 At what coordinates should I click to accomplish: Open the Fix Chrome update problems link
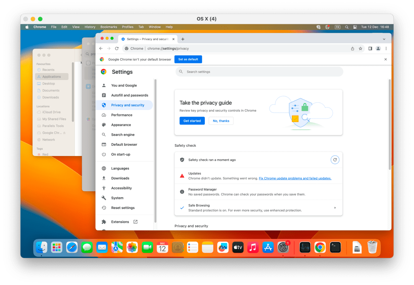click(295, 178)
